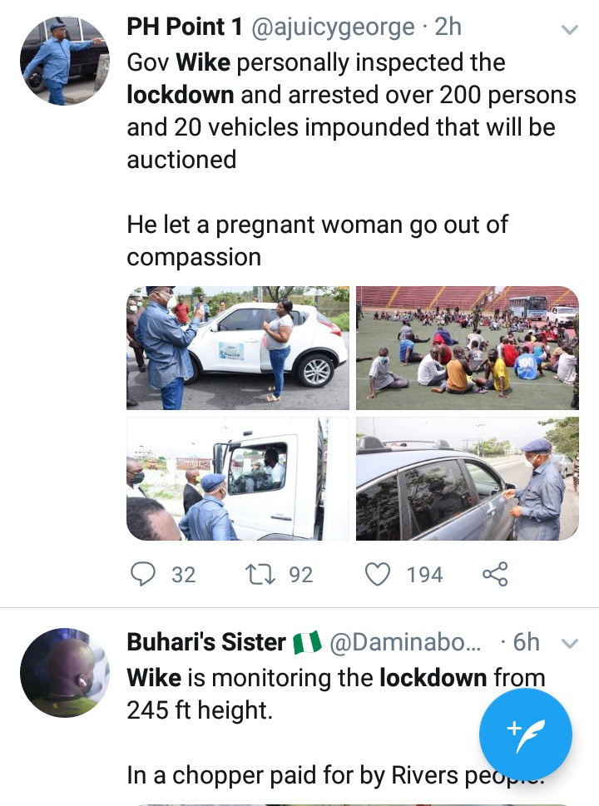
Task: View photo of man beside grey SUV
Action: [468, 479]
